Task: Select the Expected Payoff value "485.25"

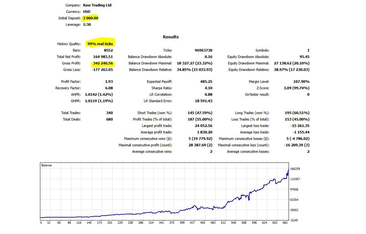Action: click(x=206, y=82)
